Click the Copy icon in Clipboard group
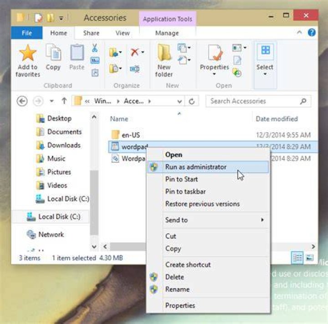 (x=53, y=52)
